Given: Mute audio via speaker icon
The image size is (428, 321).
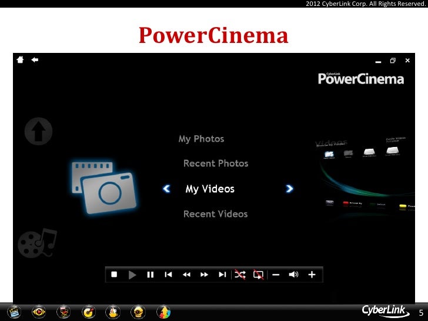Looking at the screenshot, I should (294, 275).
